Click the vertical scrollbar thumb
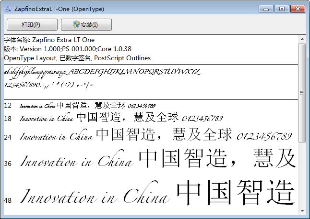The height and width of the screenshot is (219, 310). [x=302, y=93]
